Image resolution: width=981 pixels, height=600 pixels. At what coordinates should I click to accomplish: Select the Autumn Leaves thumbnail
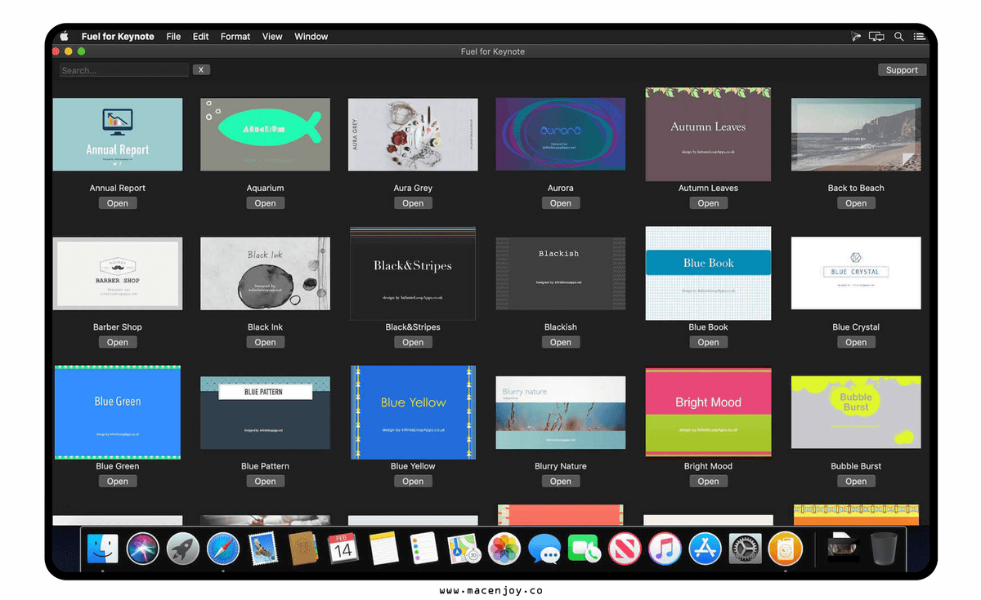click(x=709, y=135)
